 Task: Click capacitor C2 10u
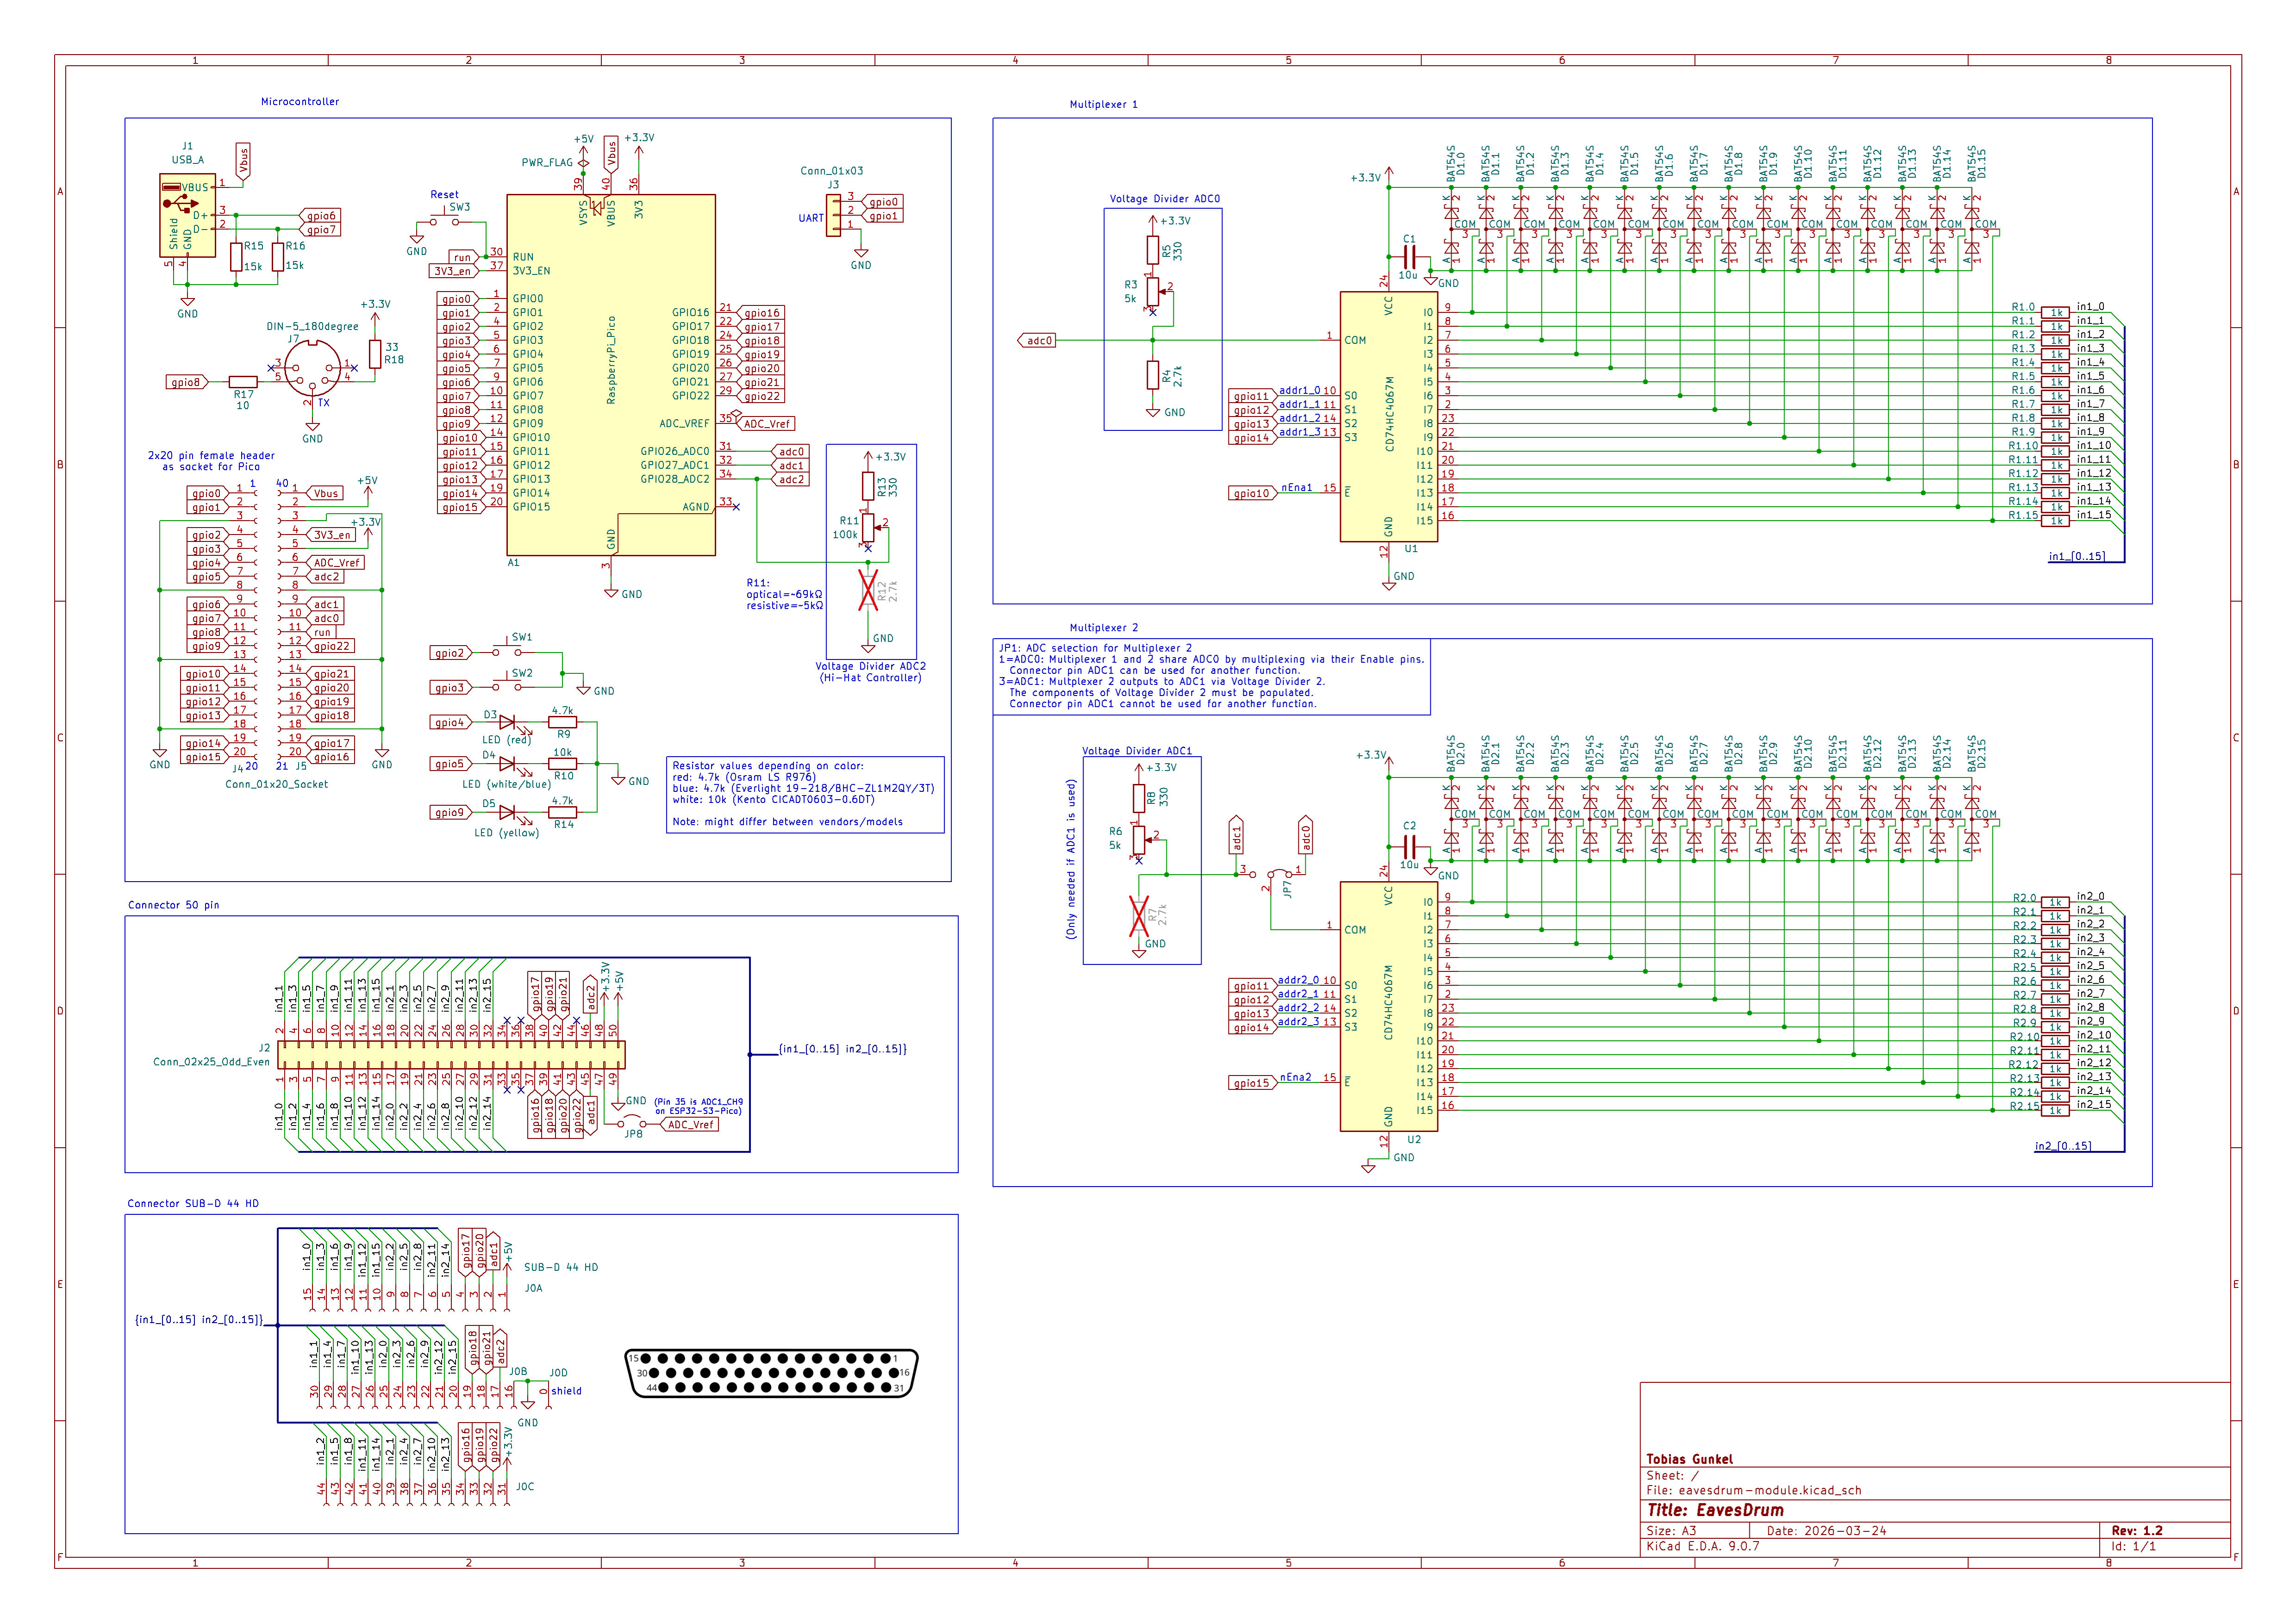1410,847
